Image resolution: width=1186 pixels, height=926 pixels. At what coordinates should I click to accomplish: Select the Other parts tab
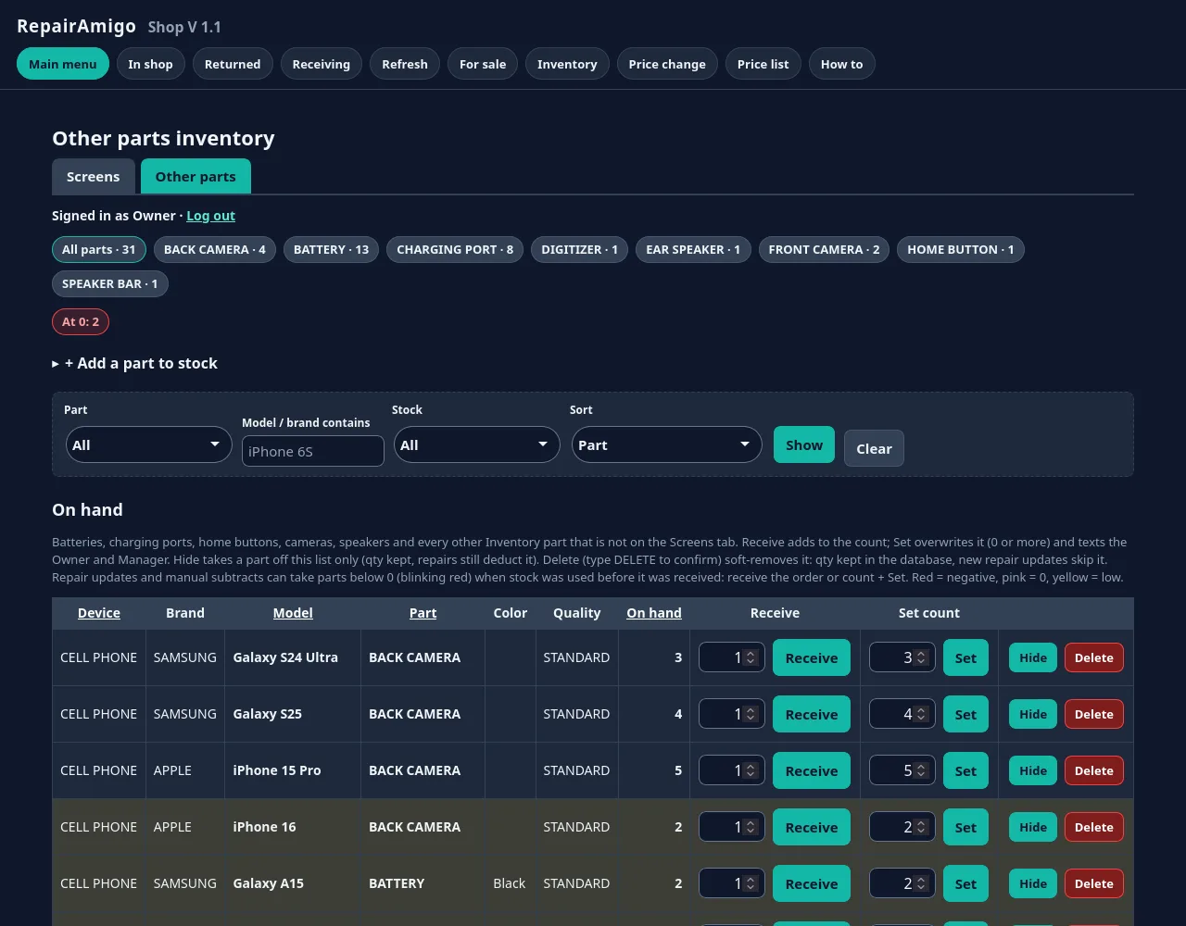tap(196, 176)
